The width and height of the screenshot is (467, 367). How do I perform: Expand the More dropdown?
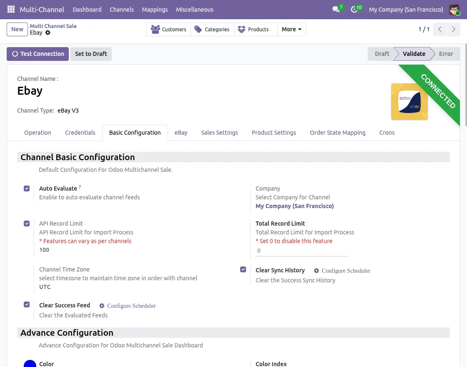[291, 29]
